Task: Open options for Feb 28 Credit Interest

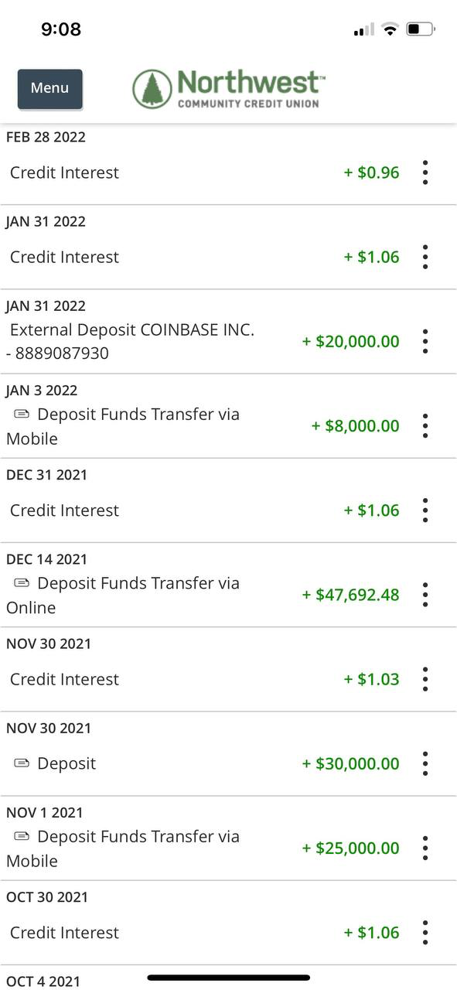Action: [425, 172]
